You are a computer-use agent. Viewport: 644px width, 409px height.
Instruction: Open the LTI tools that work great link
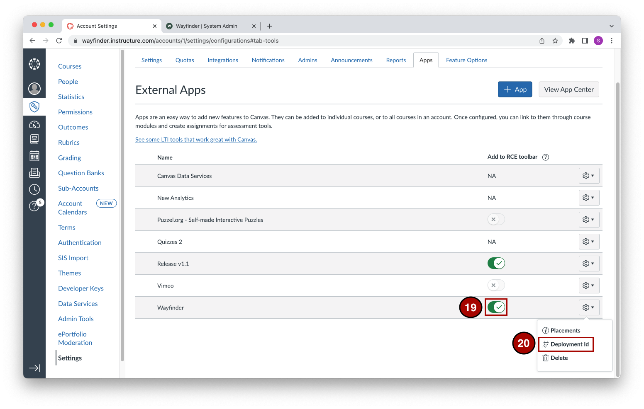pyautogui.click(x=196, y=140)
